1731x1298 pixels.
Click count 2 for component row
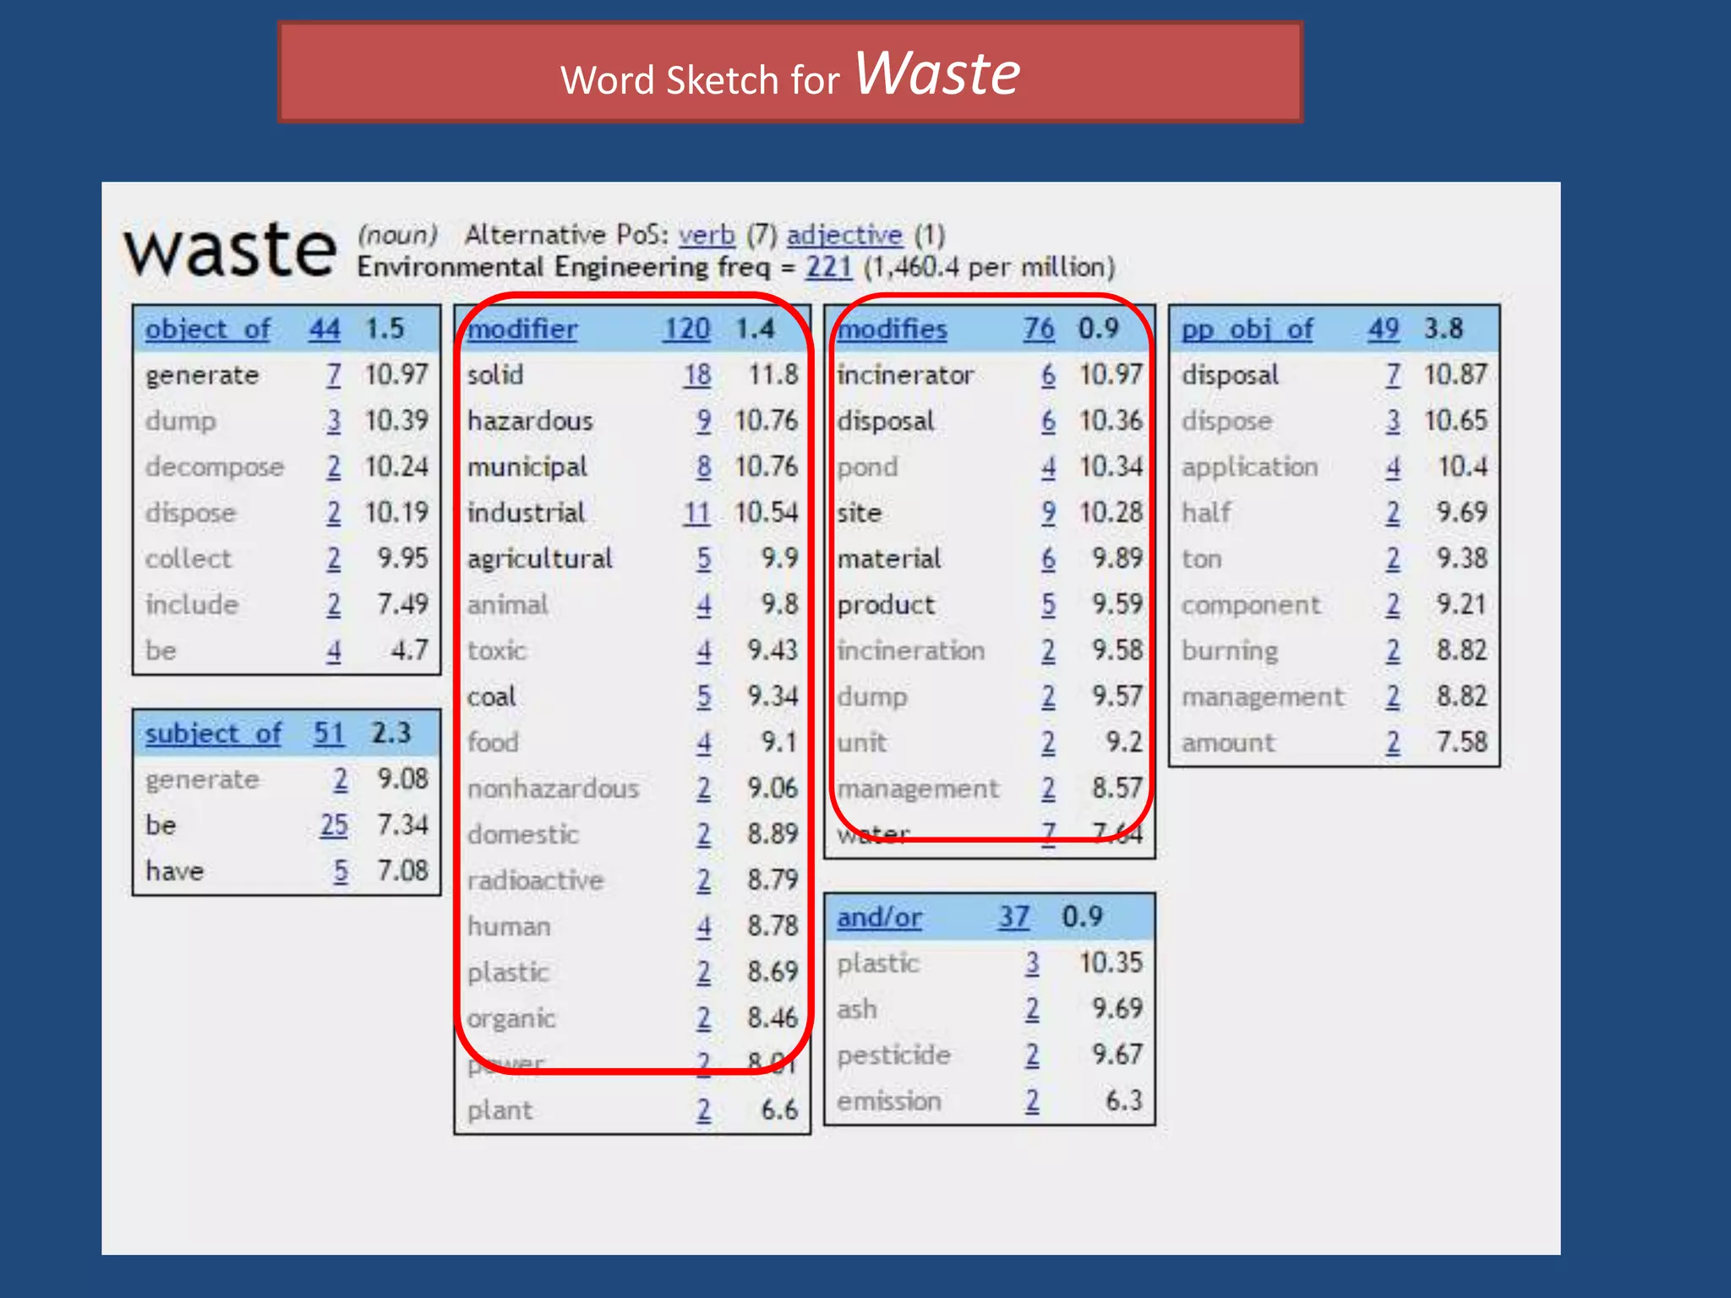click(x=1393, y=604)
